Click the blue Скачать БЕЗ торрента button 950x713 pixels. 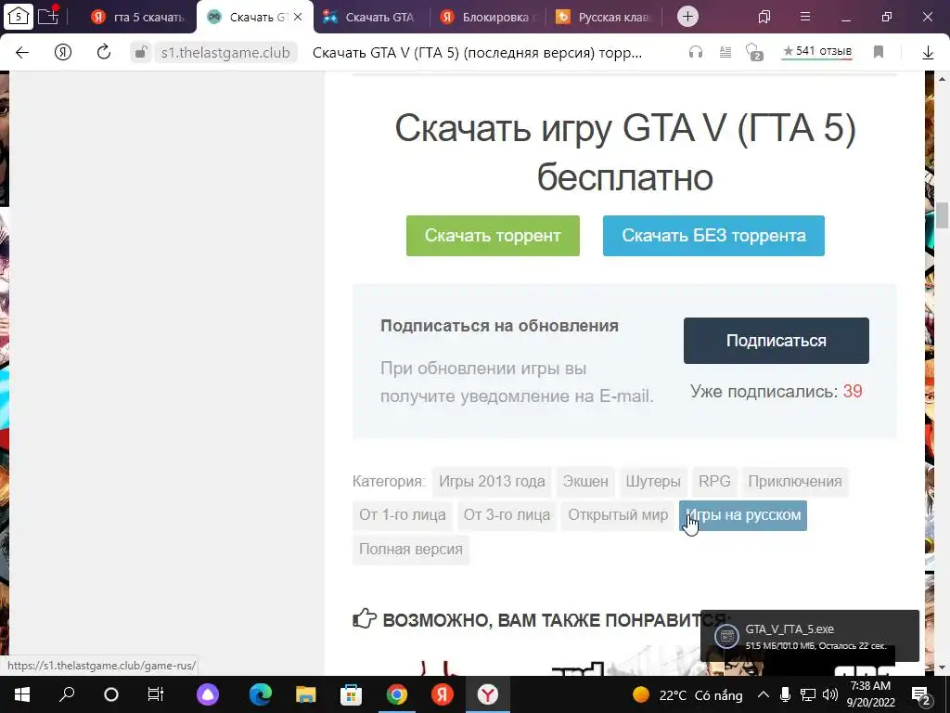(713, 235)
